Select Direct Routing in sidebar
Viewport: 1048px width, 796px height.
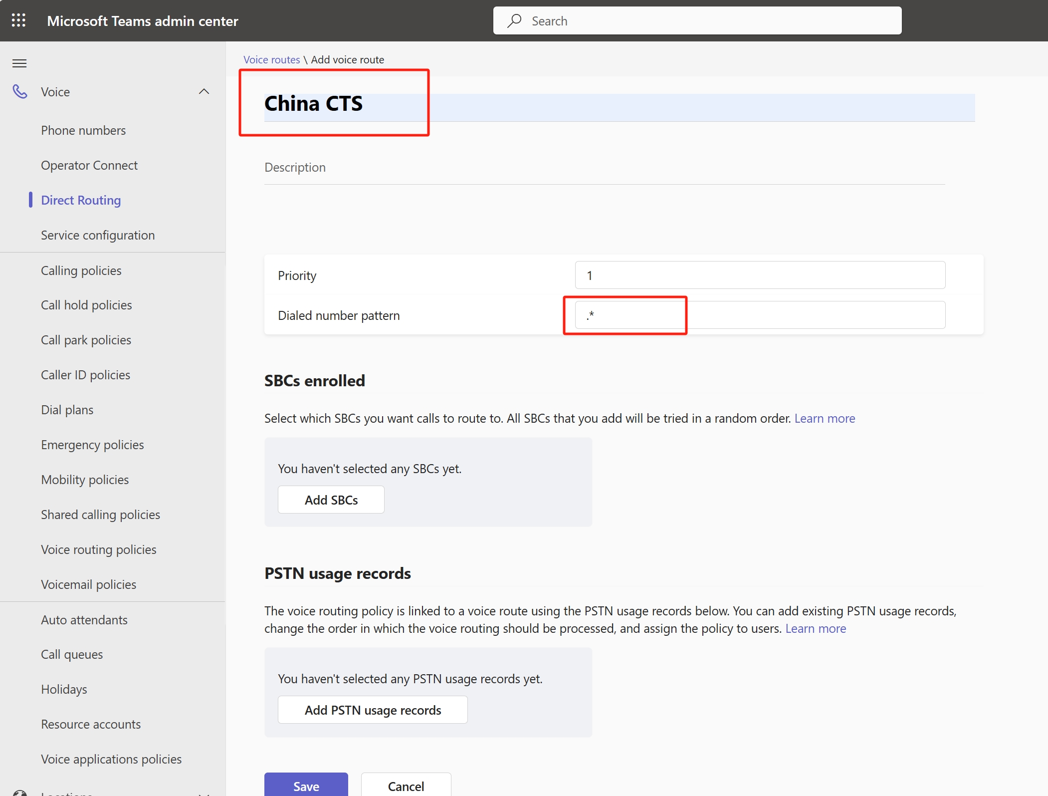81,200
